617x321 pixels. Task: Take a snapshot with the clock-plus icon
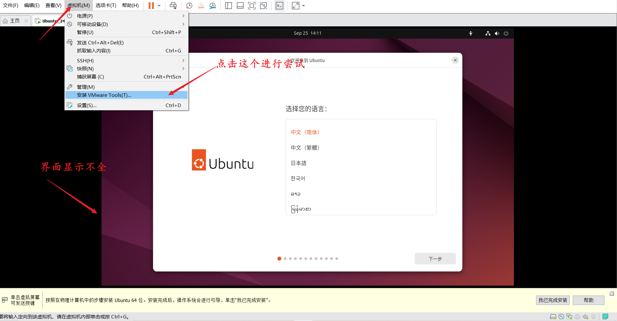click(x=189, y=5)
